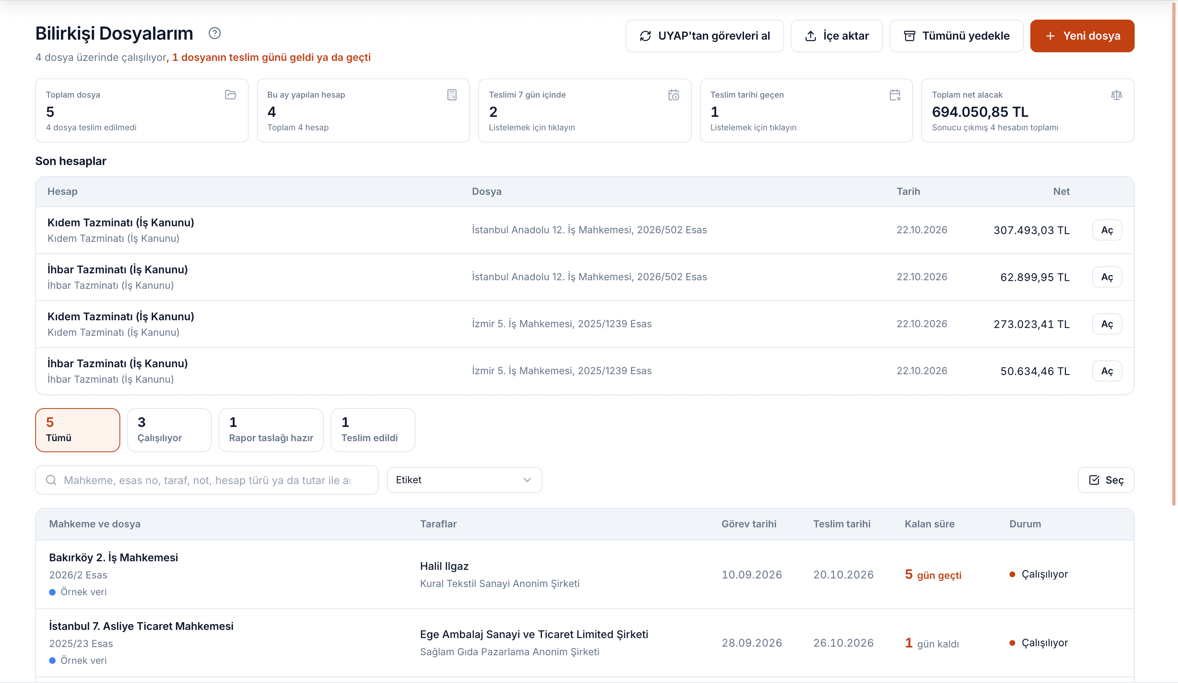Open the Toplam net alacak card
1178x683 pixels.
(1027, 111)
